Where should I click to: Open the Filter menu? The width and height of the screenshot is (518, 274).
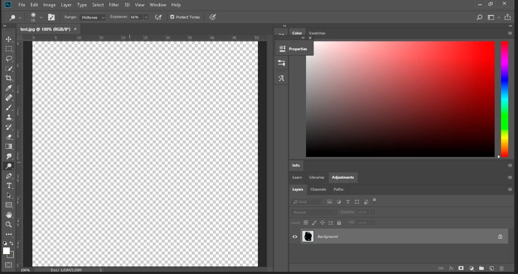(x=114, y=4)
